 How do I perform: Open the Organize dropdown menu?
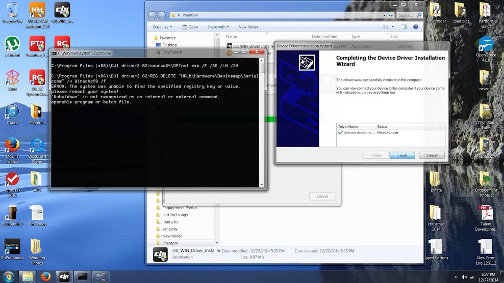162,27
